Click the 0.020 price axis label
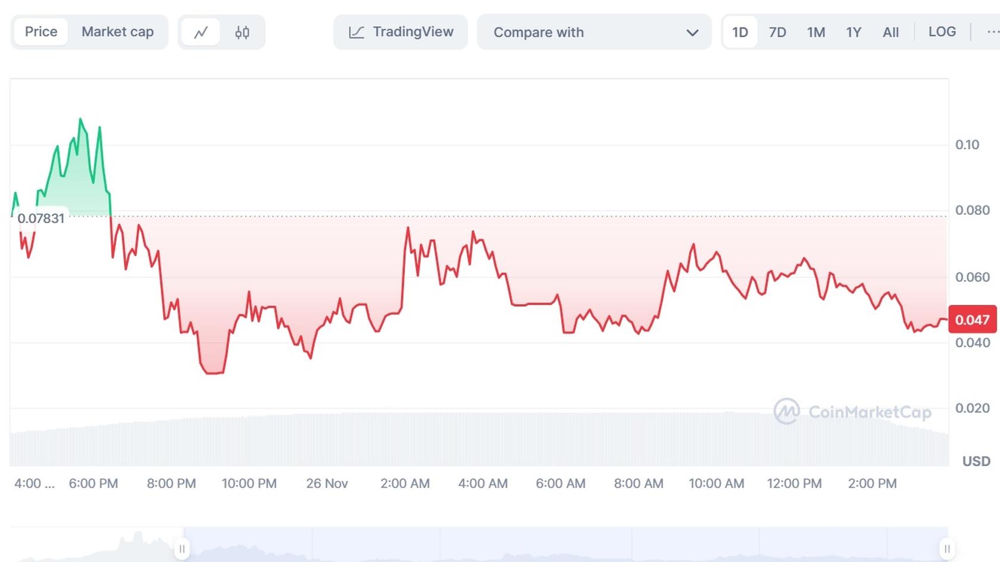 click(972, 408)
